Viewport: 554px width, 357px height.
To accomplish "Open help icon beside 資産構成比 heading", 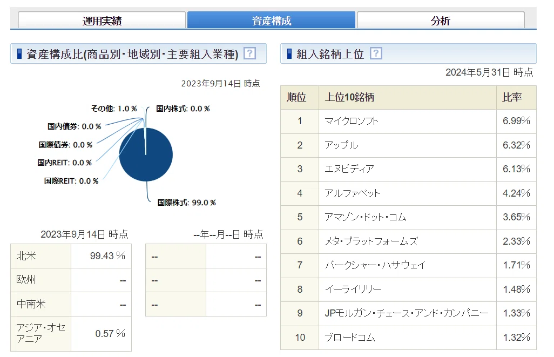I will tap(250, 53).
